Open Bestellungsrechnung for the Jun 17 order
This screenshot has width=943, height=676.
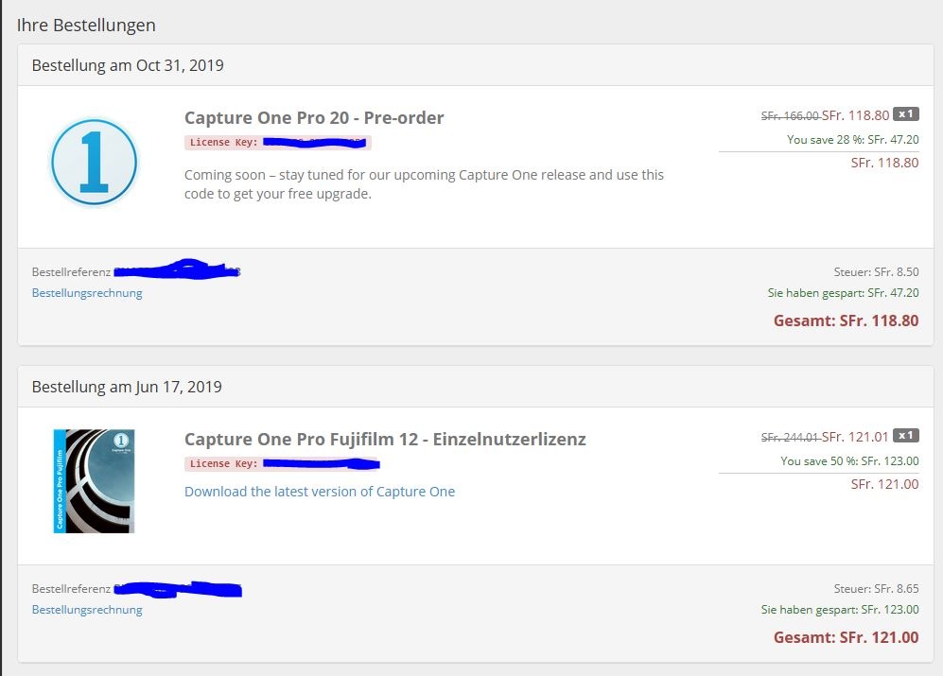(87, 610)
